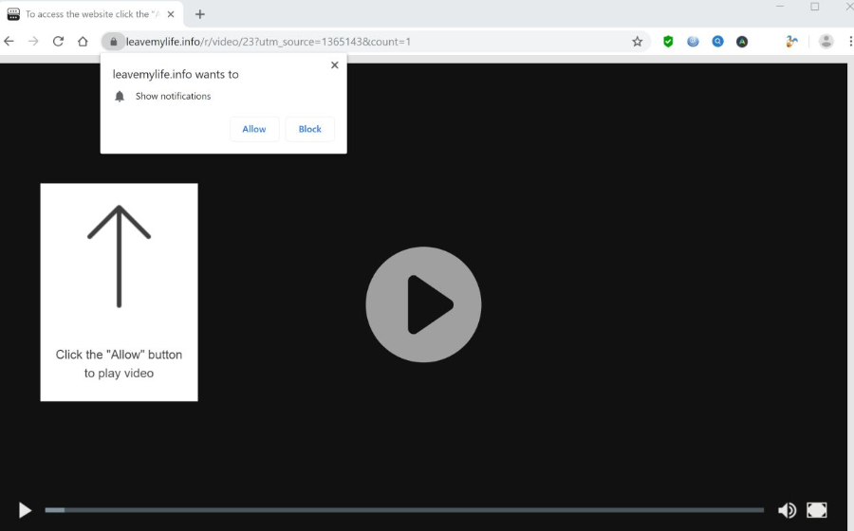Dismiss the notification permission popup

334,65
